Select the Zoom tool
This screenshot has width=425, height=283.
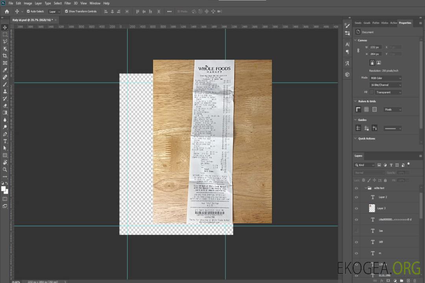(5, 169)
